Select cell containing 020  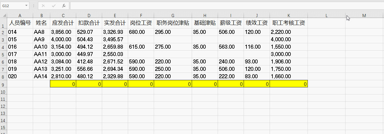pos(20,77)
